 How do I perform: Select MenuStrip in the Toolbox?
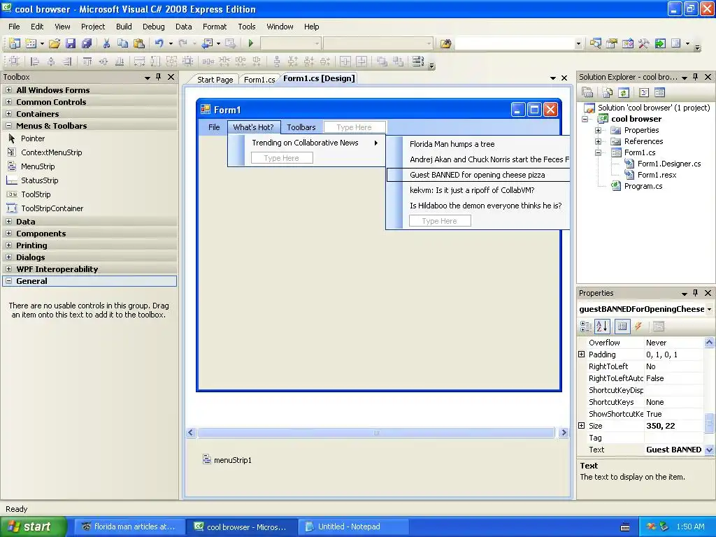coord(38,166)
